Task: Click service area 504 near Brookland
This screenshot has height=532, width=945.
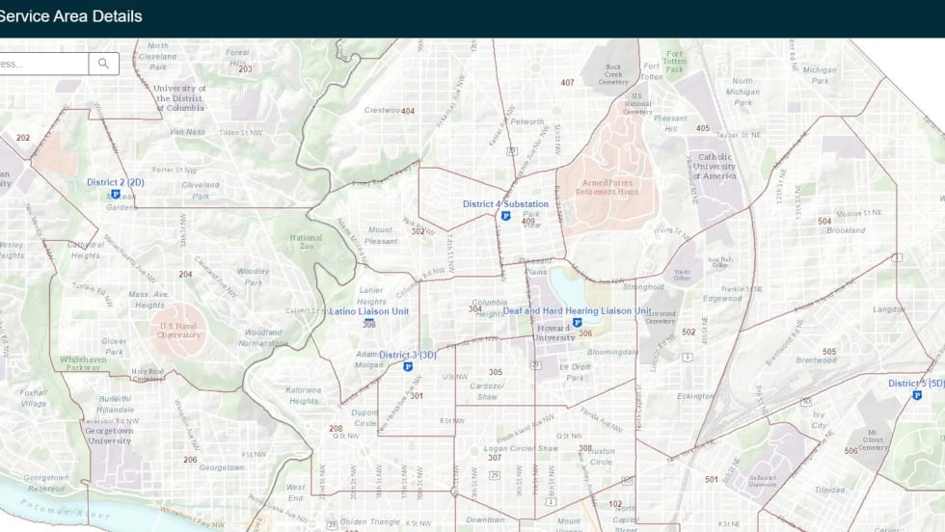Action: (824, 222)
